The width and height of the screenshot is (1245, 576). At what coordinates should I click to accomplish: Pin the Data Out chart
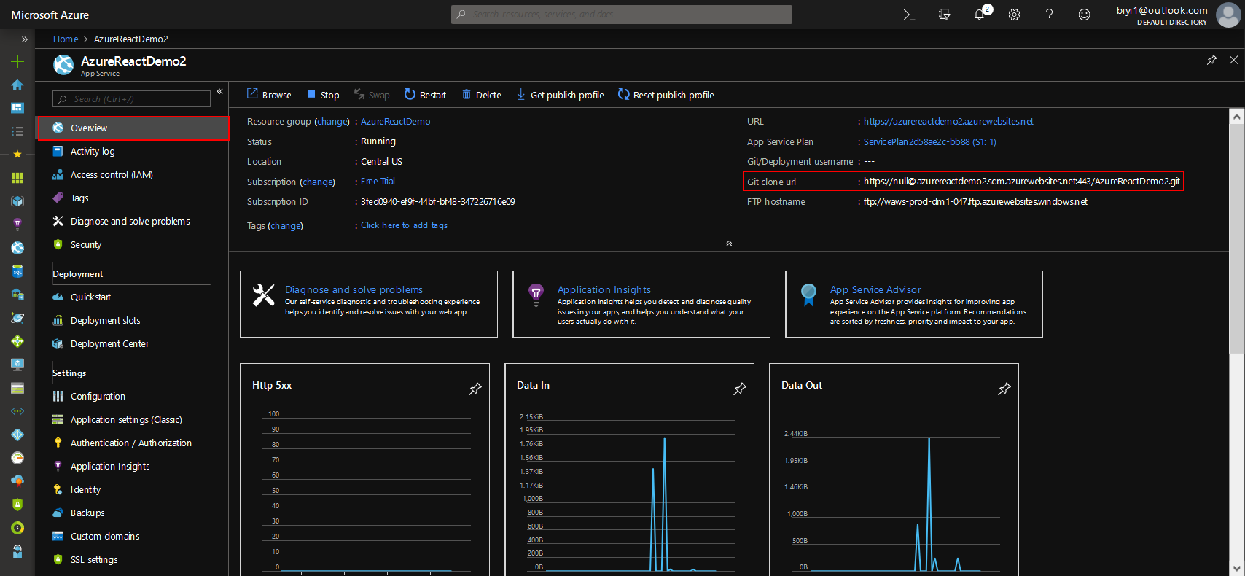(1004, 389)
